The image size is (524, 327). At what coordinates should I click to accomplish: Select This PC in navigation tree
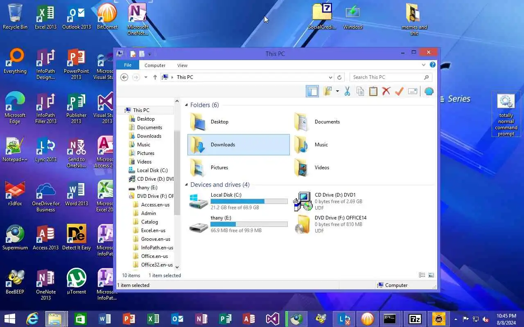pos(141,110)
